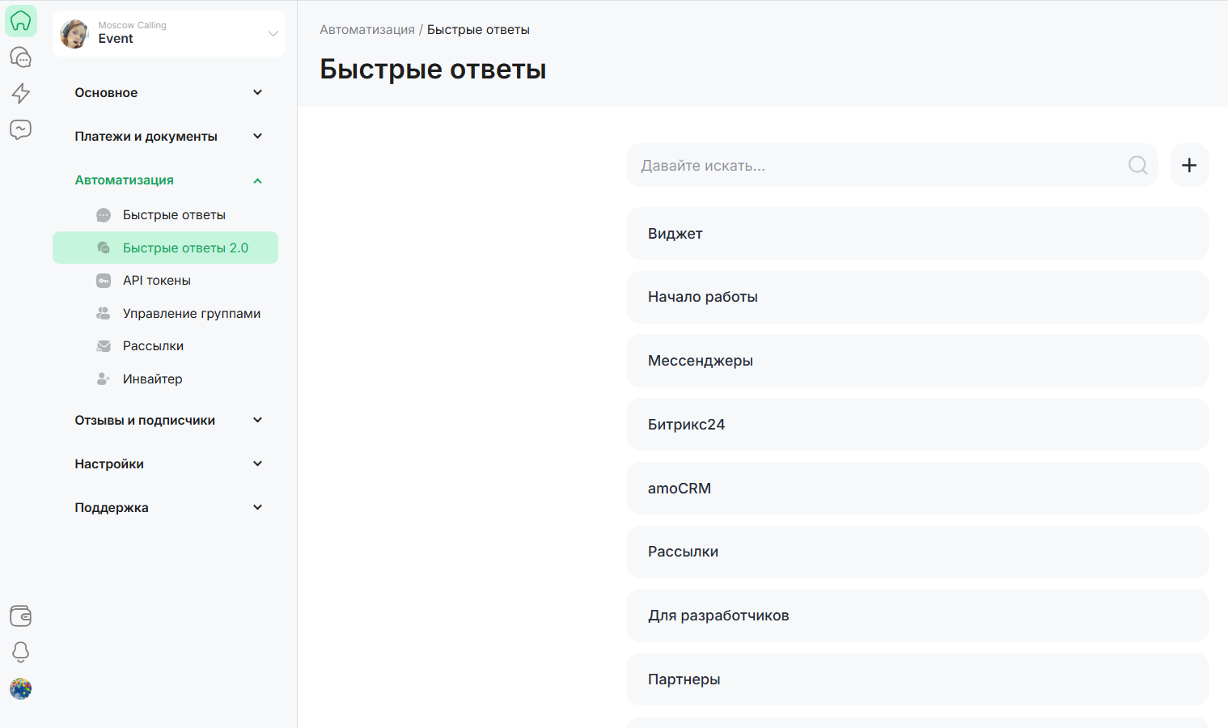The width and height of the screenshot is (1228, 728).
Task: Click the home icon in left rail
Action: tap(21, 21)
